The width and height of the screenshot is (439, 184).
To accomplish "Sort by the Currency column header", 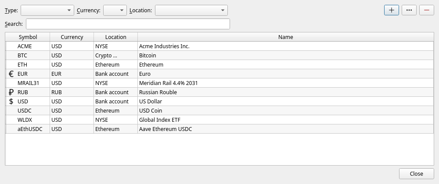I will click(x=72, y=37).
